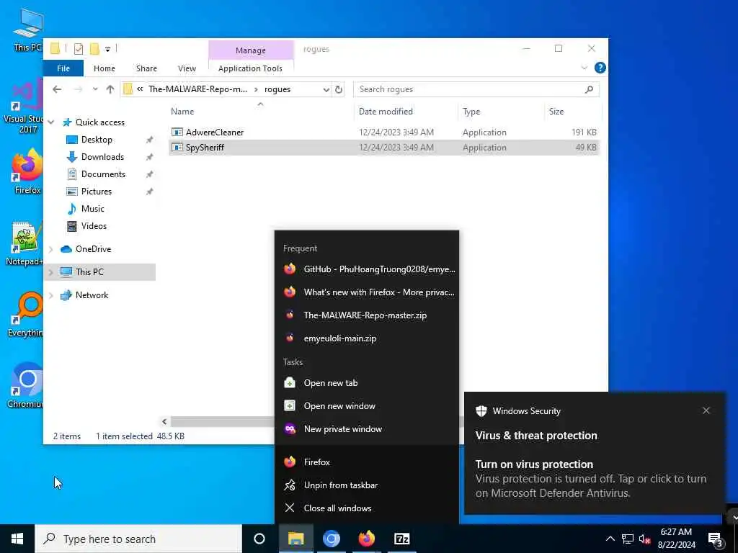Viewport: 738px width, 553px height.
Task: Select the Application Tools tab
Action: (x=250, y=68)
